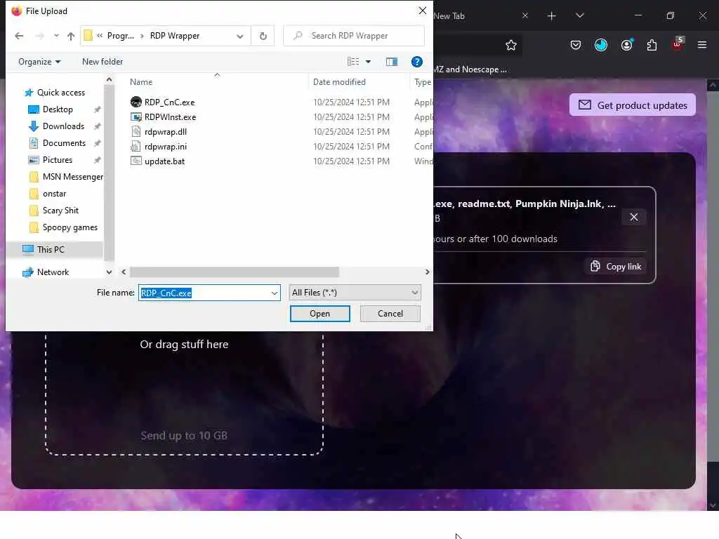The height and width of the screenshot is (539, 719).
Task: Click right arrow of horizontal scrollbar
Action: (427, 272)
